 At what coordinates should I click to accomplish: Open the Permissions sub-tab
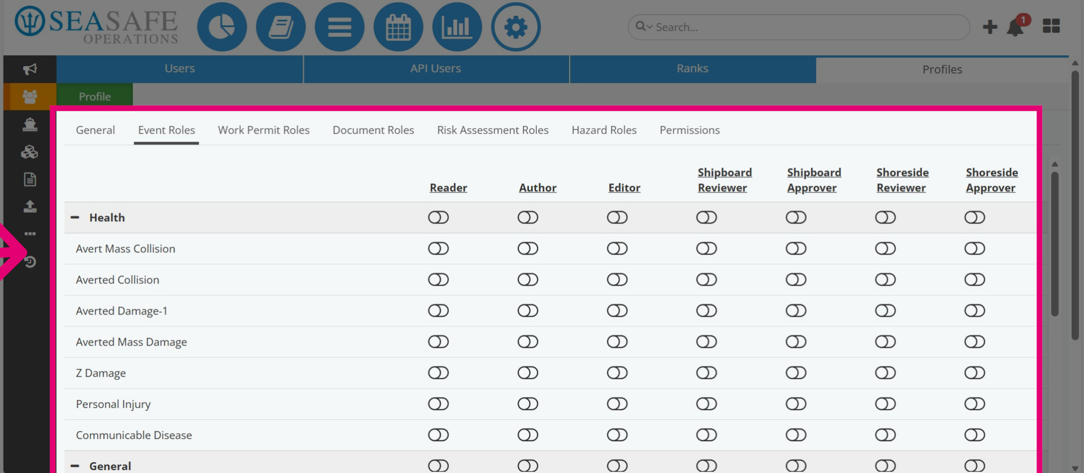690,130
